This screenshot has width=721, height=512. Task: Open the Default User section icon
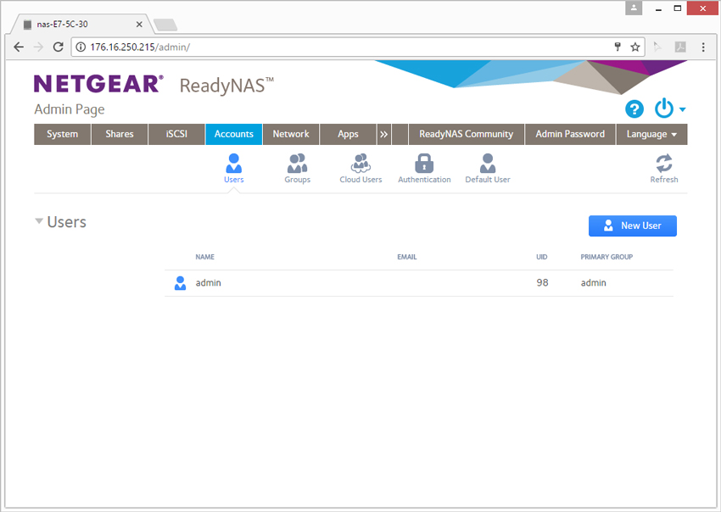coord(488,164)
